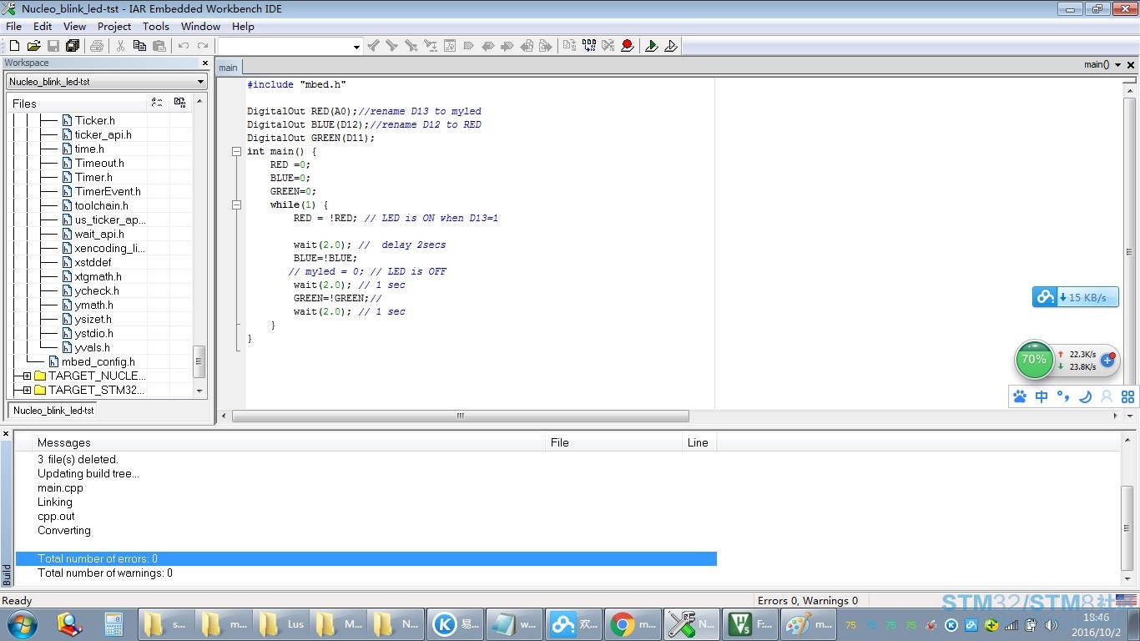Open the Tools menu
This screenshot has height=641, width=1140.
click(x=156, y=27)
